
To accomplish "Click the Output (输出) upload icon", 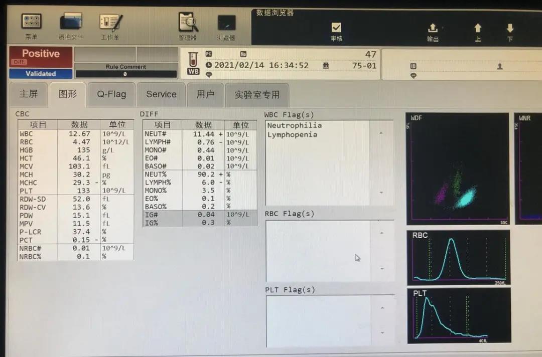I will 433,28.
